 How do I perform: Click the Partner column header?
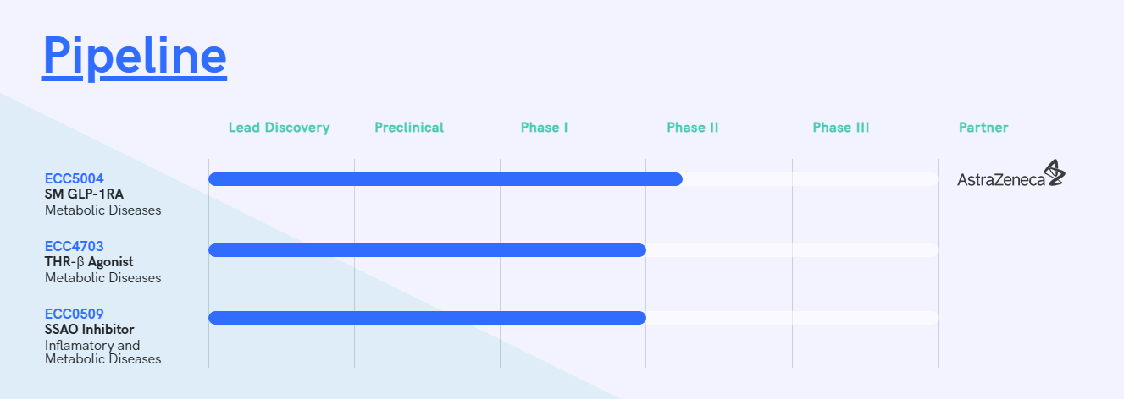coord(983,128)
